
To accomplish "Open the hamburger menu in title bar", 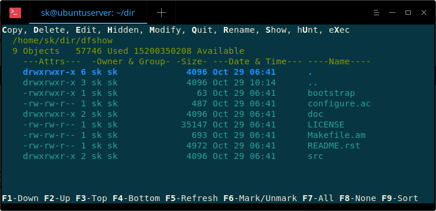I will [x=376, y=13].
